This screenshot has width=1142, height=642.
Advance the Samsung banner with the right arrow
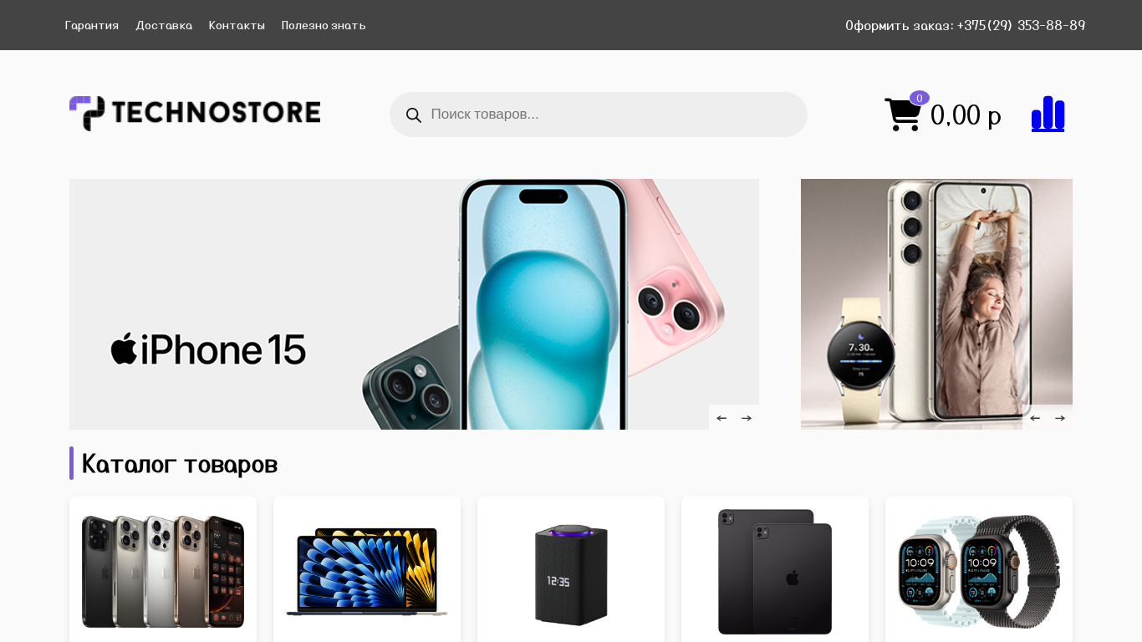pos(1060,418)
